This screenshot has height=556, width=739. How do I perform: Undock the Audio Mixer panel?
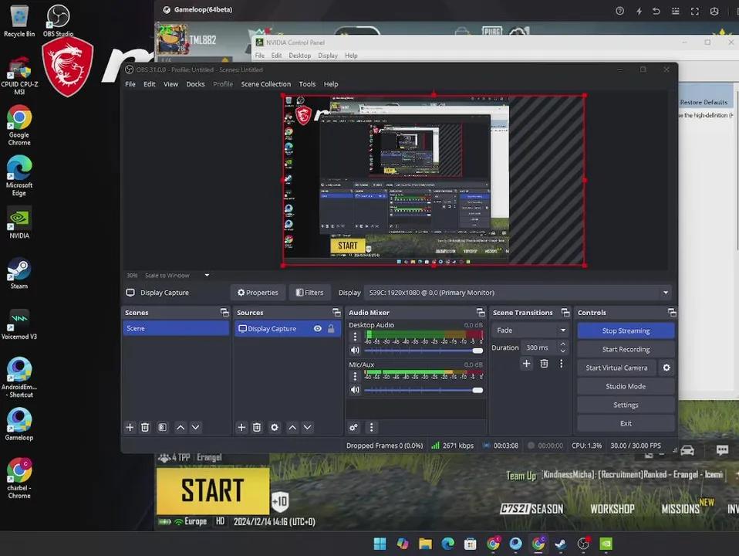coord(481,312)
